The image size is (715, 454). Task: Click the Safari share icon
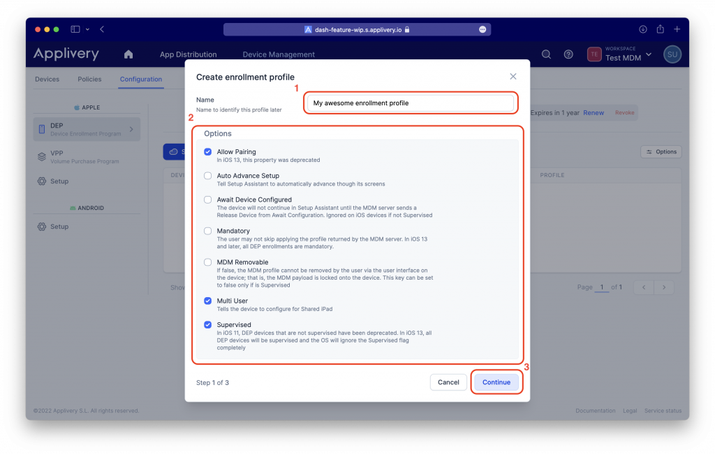(x=661, y=29)
